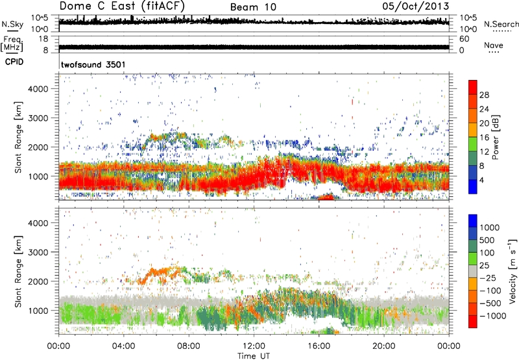Click the 'Time UT' axis title

[254, 356]
